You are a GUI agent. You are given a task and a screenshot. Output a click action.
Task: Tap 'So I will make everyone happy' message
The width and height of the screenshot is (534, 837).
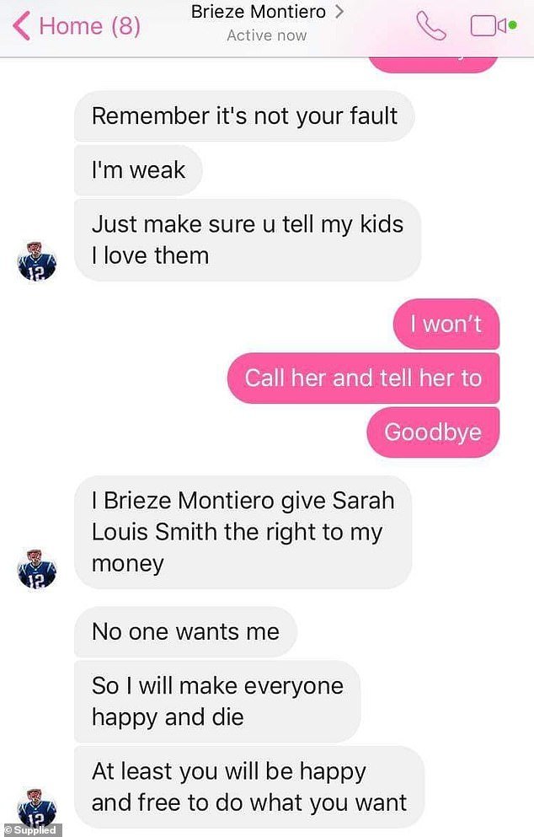coord(217,701)
